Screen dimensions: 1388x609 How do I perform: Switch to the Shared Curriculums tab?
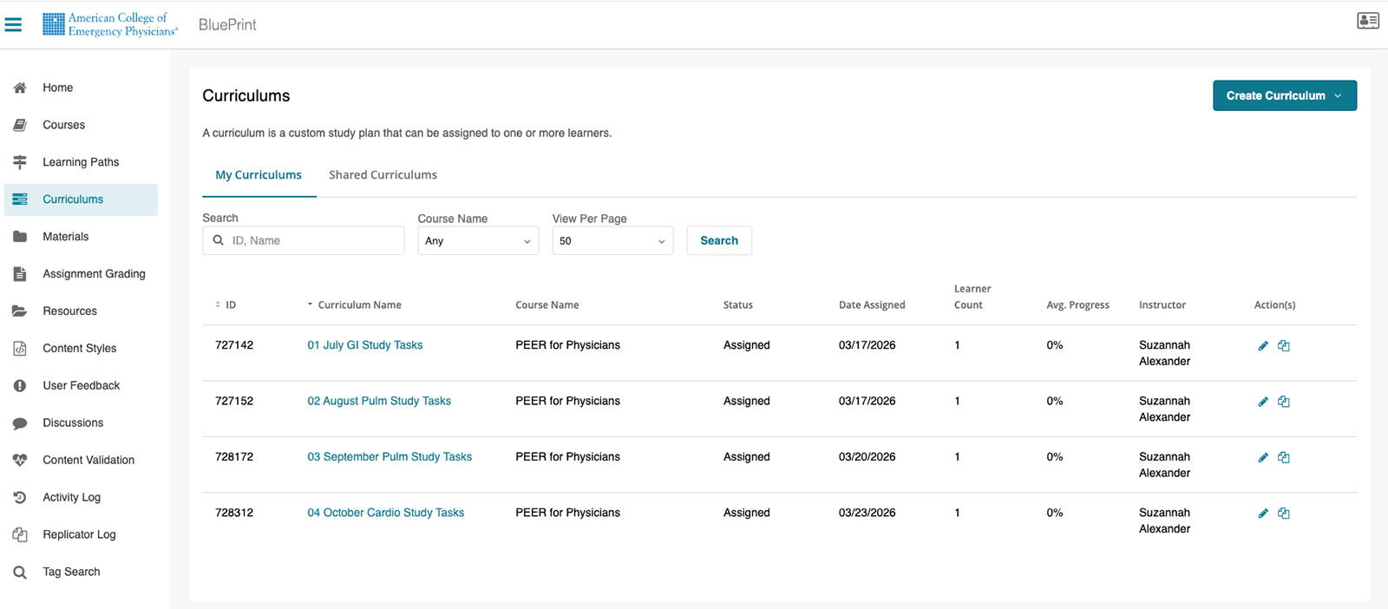pyautogui.click(x=383, y=175)
